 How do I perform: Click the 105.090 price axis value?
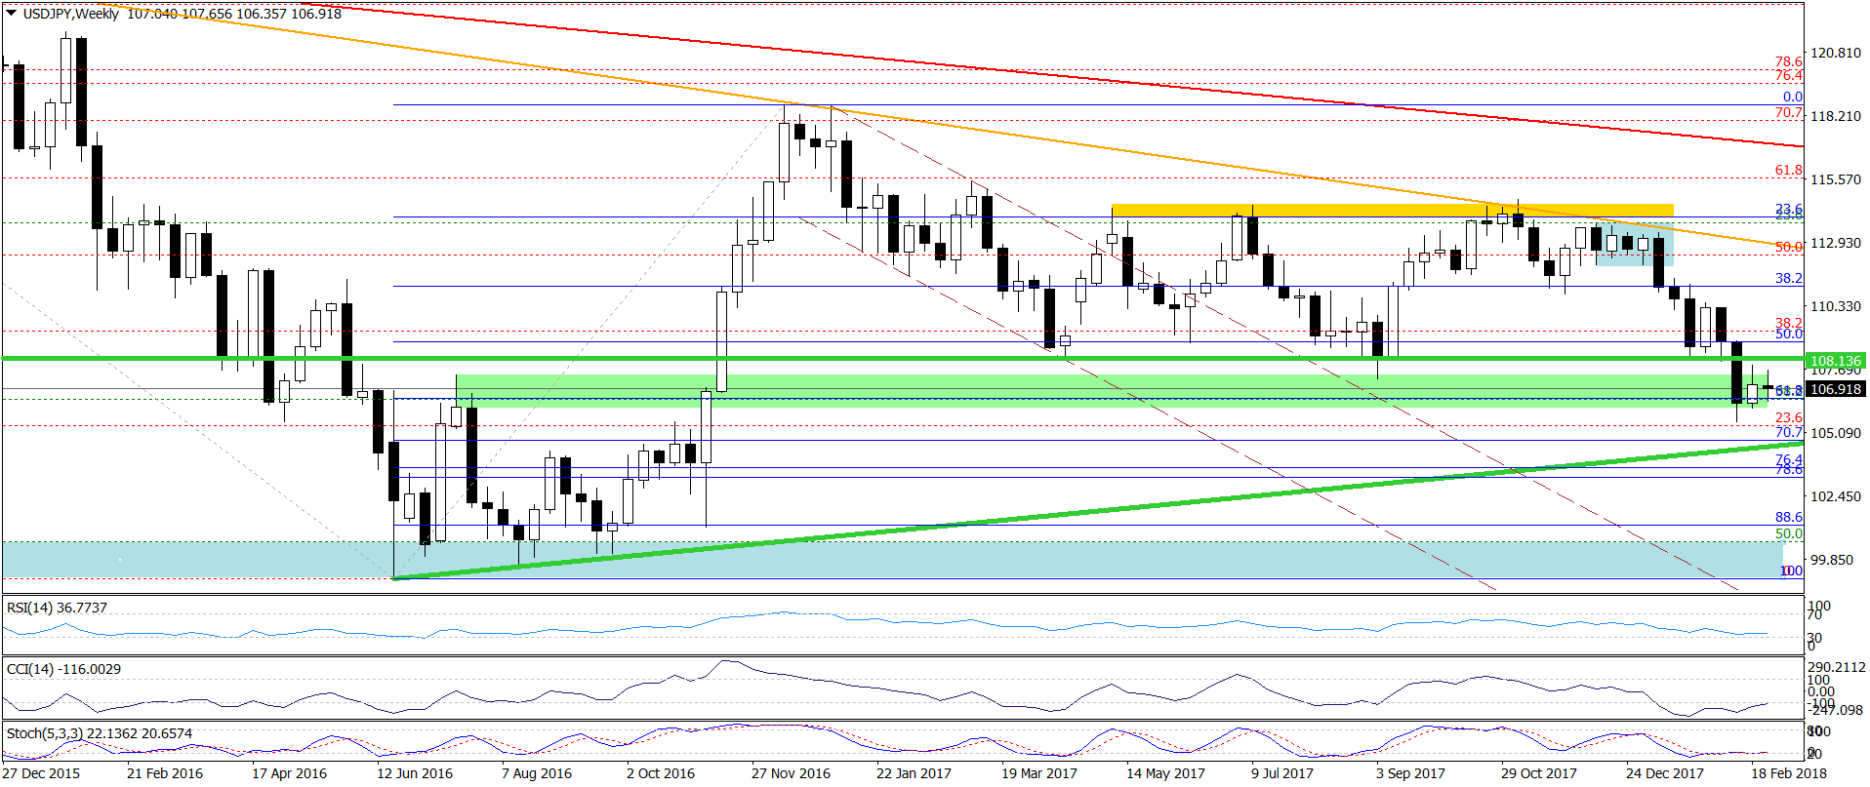pos(1836,433)
